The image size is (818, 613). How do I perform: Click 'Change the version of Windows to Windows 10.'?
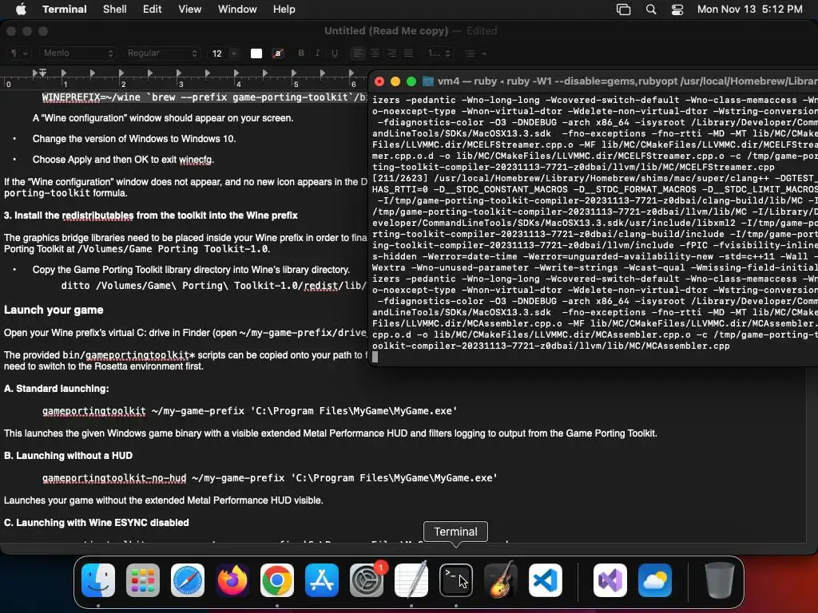[x=134, y=139]
